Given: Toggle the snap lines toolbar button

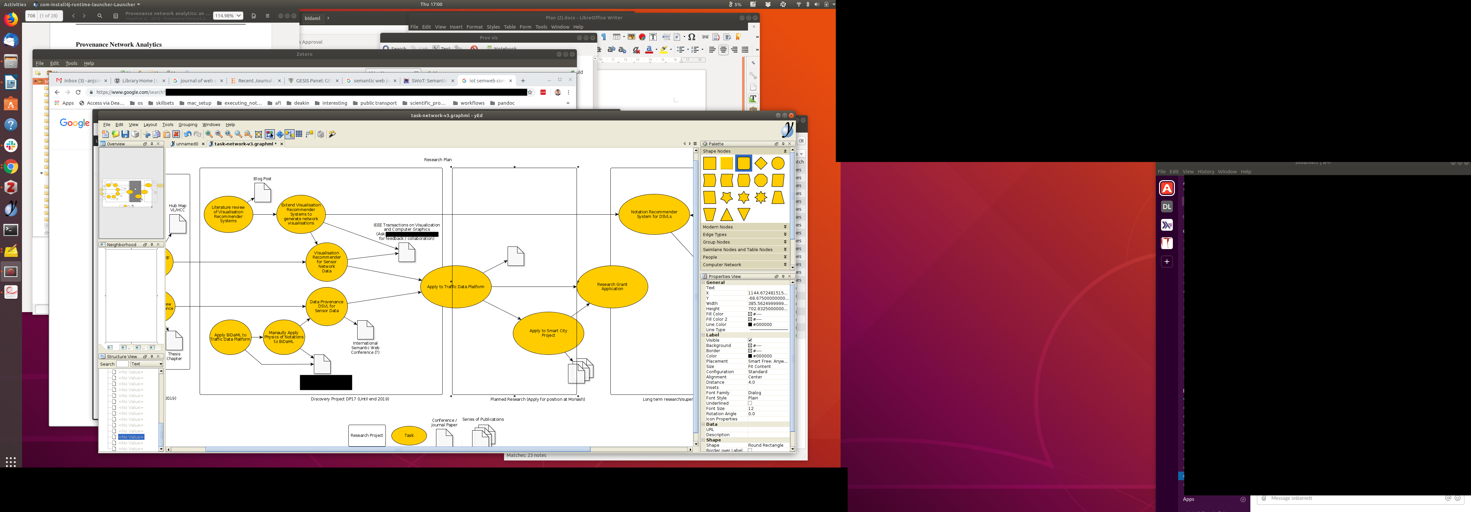Looking at the screenshot, I should coord(290,134).
